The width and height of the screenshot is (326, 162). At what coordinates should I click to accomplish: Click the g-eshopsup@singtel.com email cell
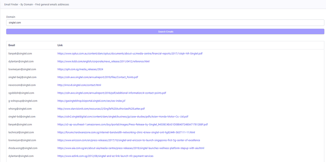pyautogui.click(x=23, y=101)
